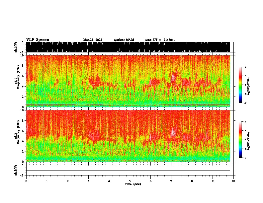Click the "7" tick on the Time axis
This screenshot has height=203, width=263.
tap(171, 181)
